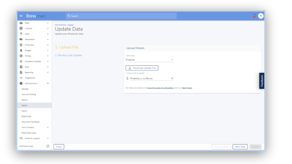
Task: Click the Administration breadcrumb
Action: click(x=61, y=25)
